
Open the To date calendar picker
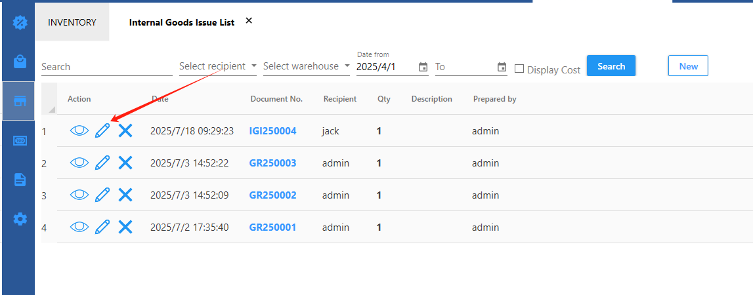(502, 67)
